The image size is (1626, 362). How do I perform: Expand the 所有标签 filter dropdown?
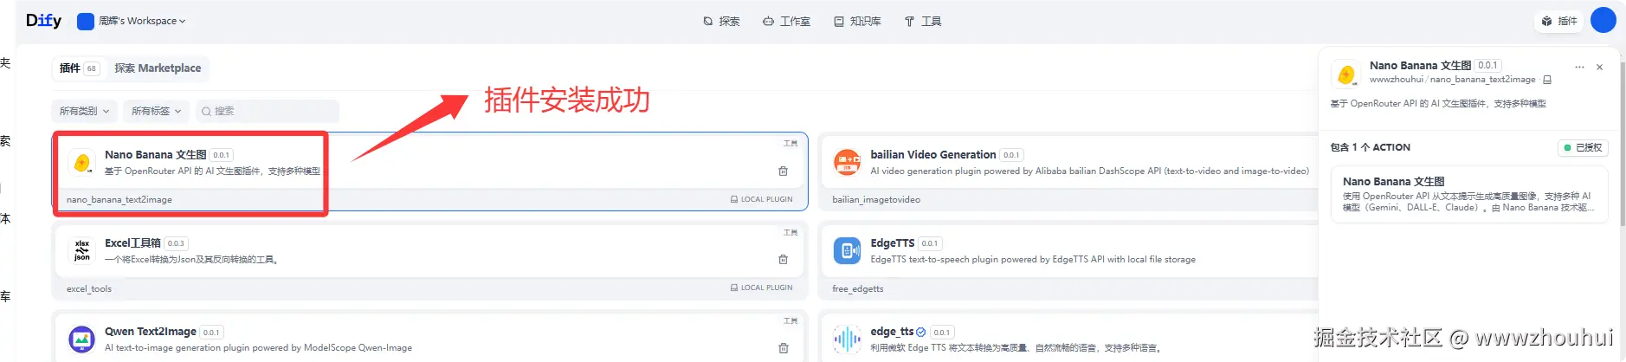(x=156, y=111)
